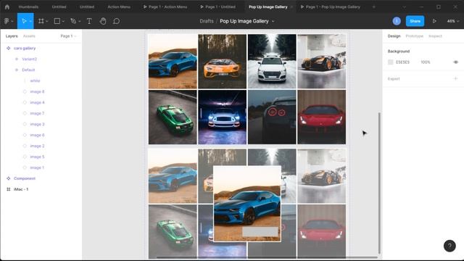Select the Variant2 layer
The image size is (464, 261).
(x=29, y=59)
